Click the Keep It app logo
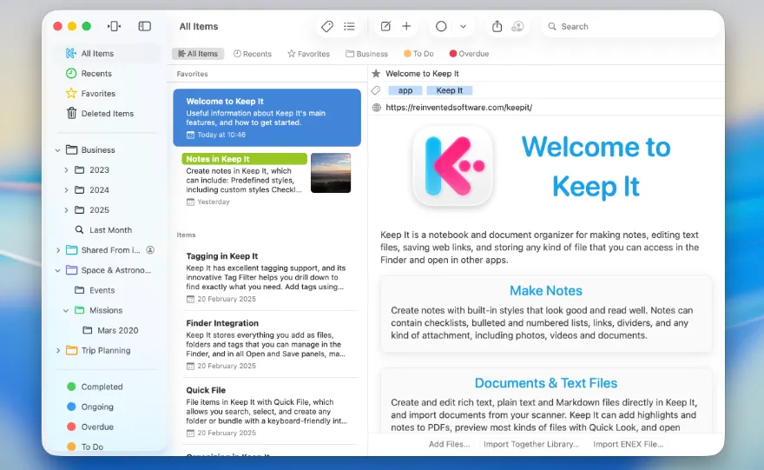Image resolution: width=764 pixels, height=470 pixels. pos(452,166)
